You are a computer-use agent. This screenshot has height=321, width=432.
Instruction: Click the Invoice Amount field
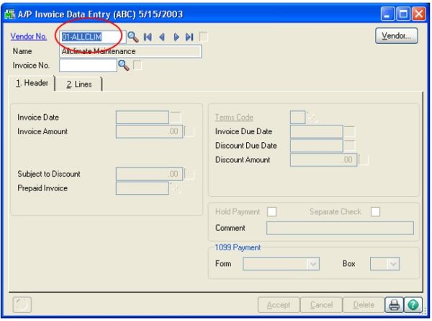click(x=149, y=132)
